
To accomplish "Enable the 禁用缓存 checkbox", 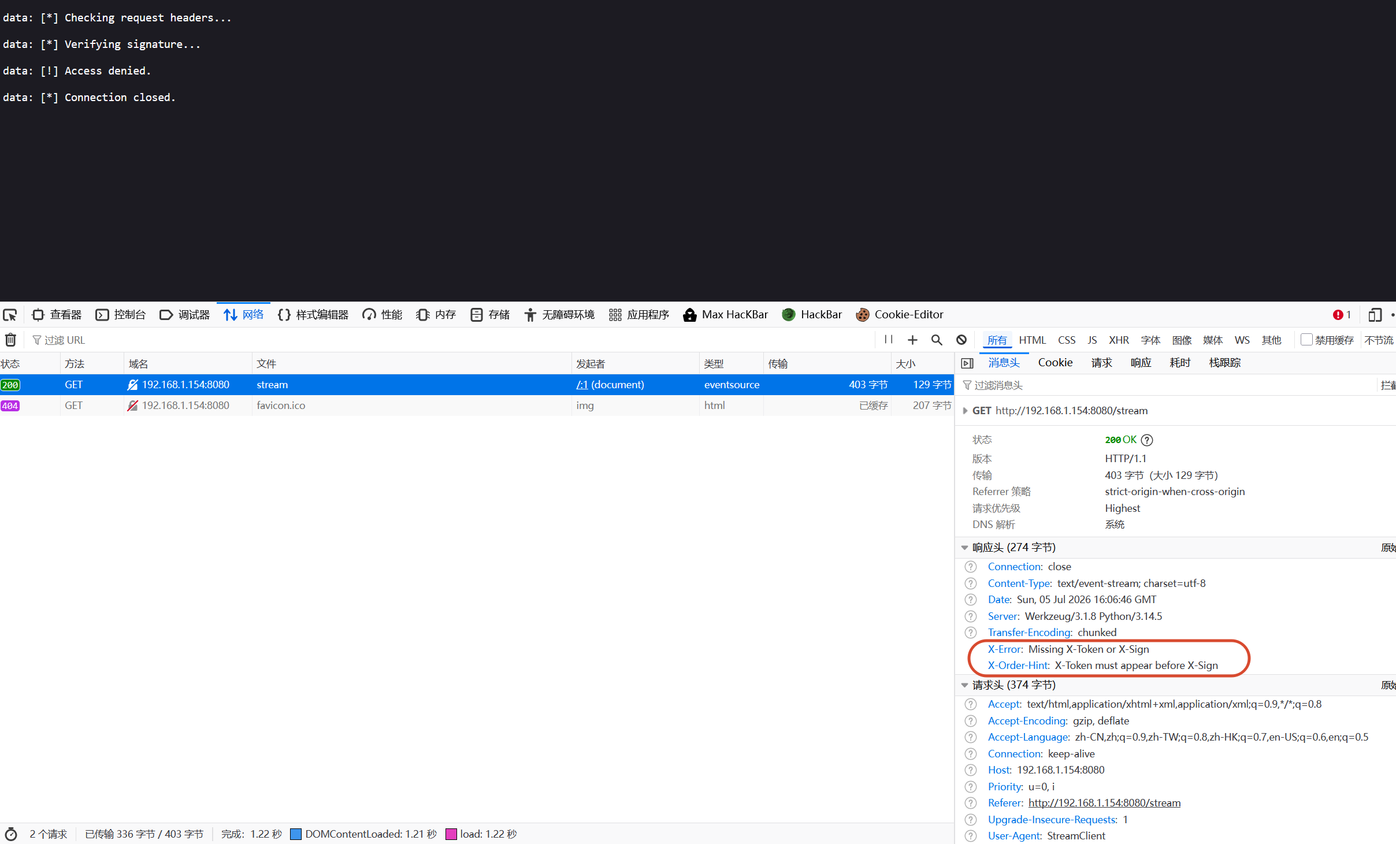I will click(x=1306, y=340).
